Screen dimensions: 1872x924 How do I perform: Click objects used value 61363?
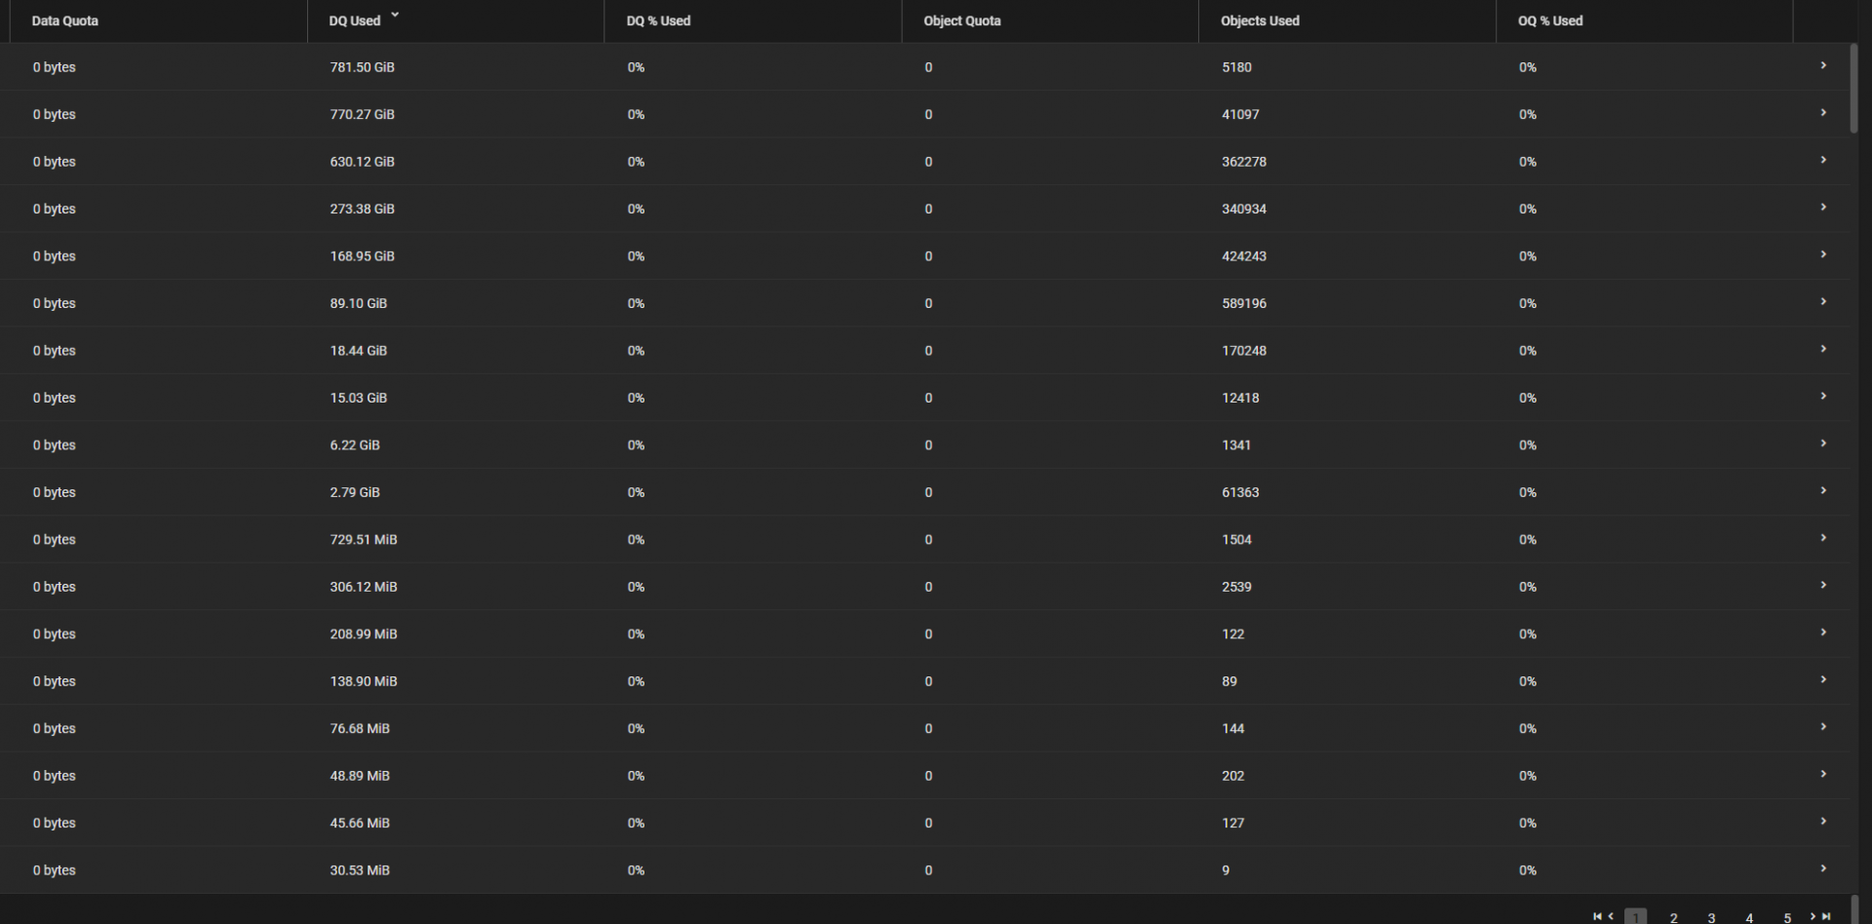1240,492
